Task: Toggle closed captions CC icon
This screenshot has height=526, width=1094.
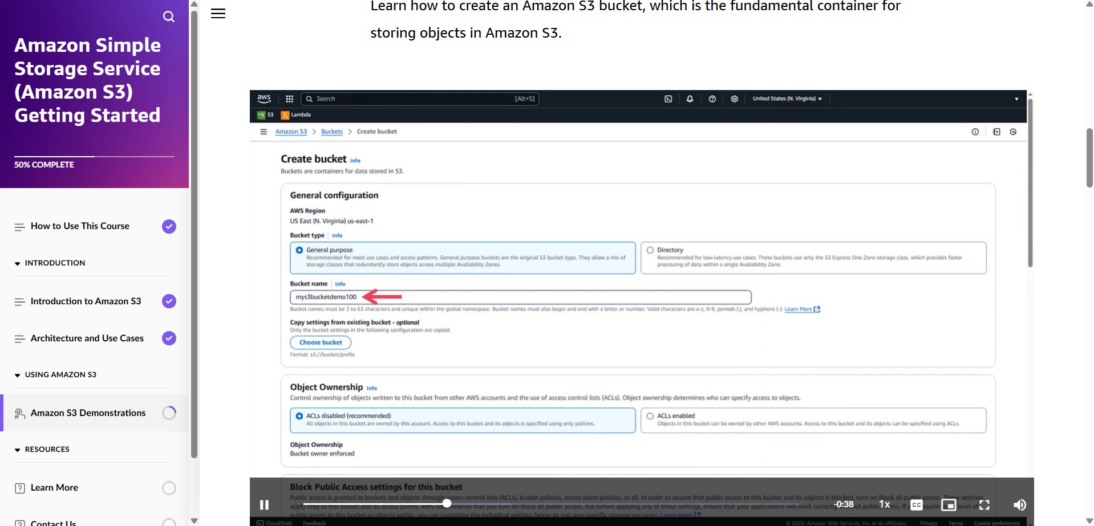Action: coord(917,505)
